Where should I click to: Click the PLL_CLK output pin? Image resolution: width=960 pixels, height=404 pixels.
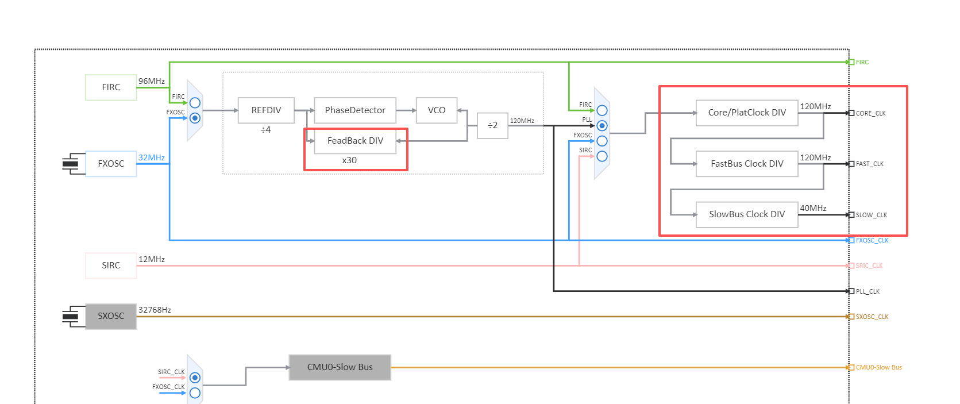pos(851,291)
